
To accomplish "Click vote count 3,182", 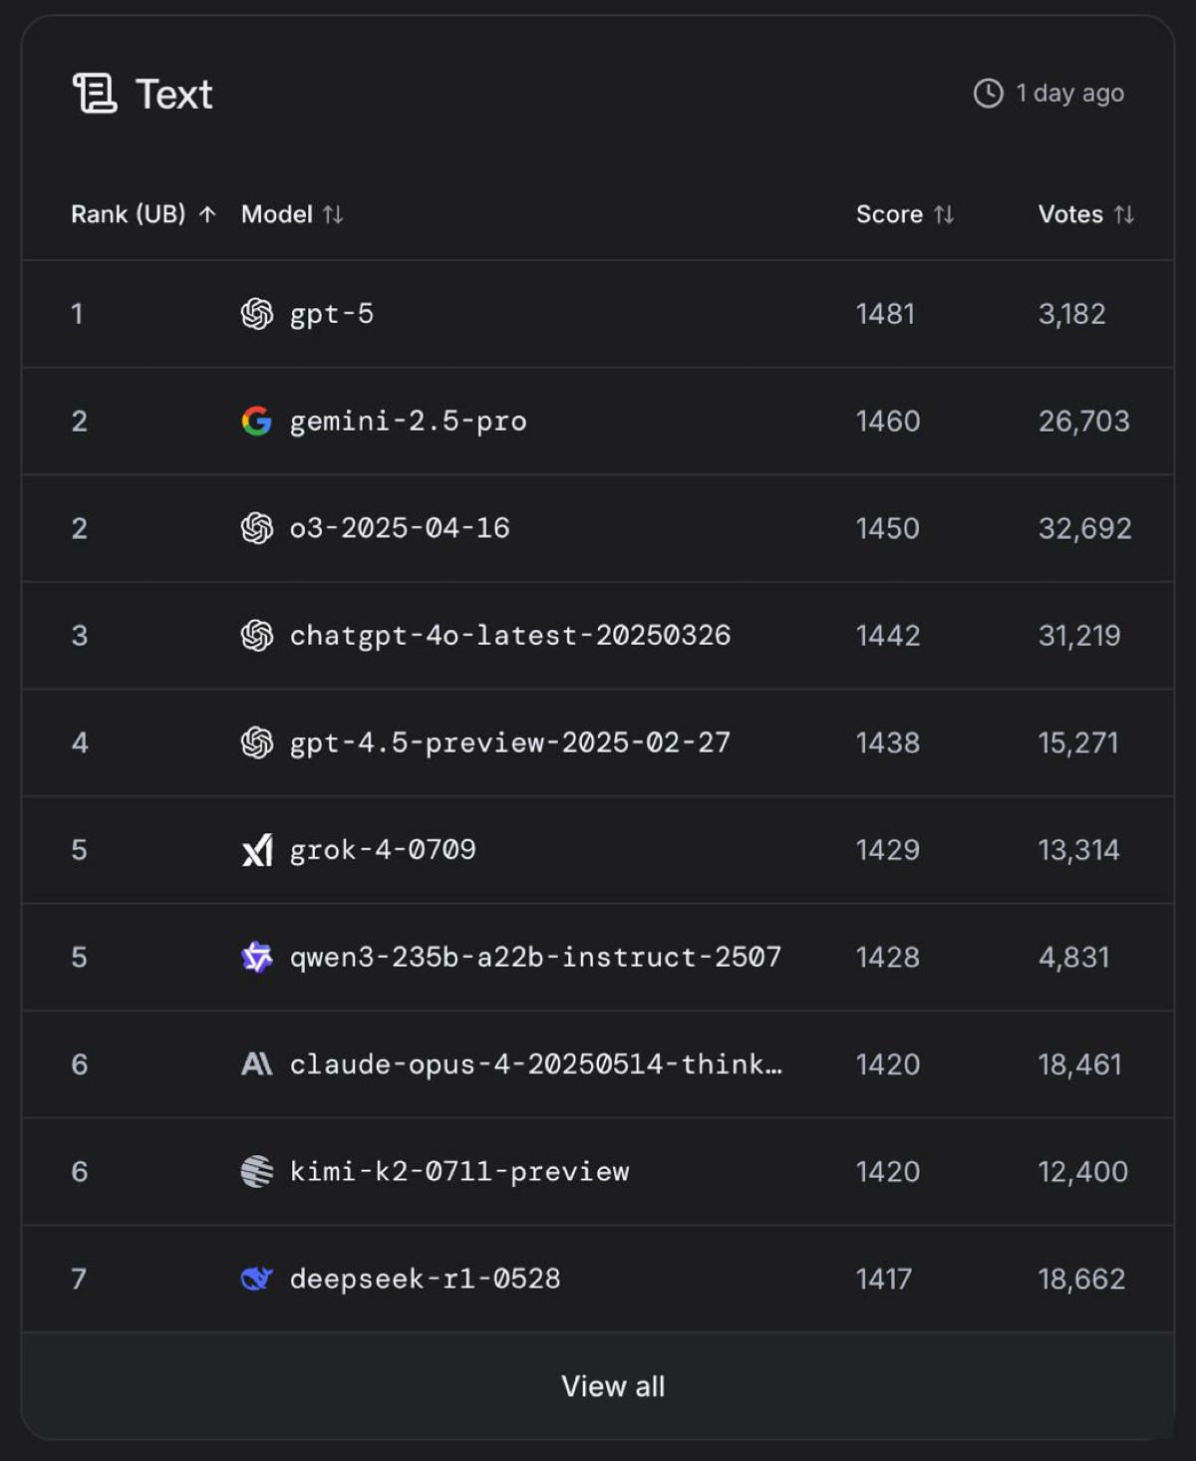I will tap(1072, 314).
